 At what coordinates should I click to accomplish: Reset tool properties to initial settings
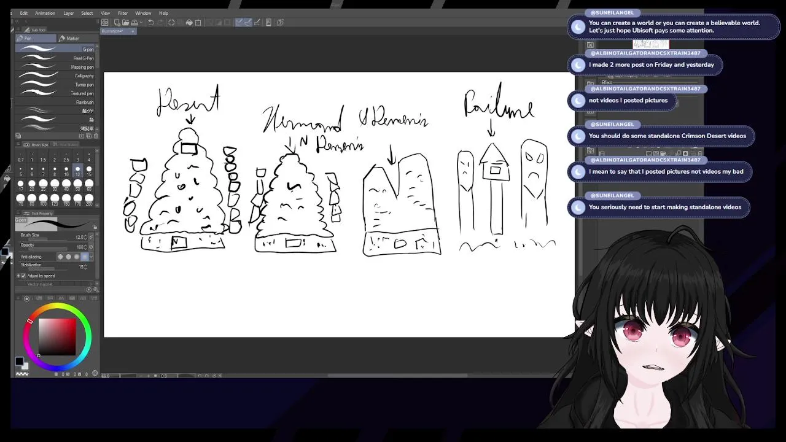[88, 289]
